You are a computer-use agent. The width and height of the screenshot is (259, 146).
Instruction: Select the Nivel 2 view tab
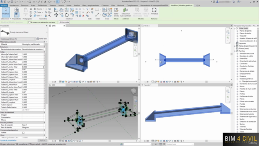[149, 26]
